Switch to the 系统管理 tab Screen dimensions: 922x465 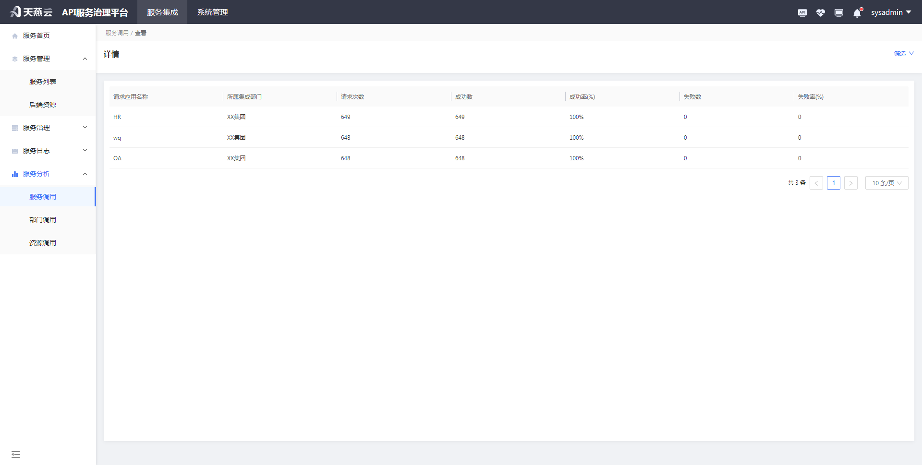coord(212,12)
